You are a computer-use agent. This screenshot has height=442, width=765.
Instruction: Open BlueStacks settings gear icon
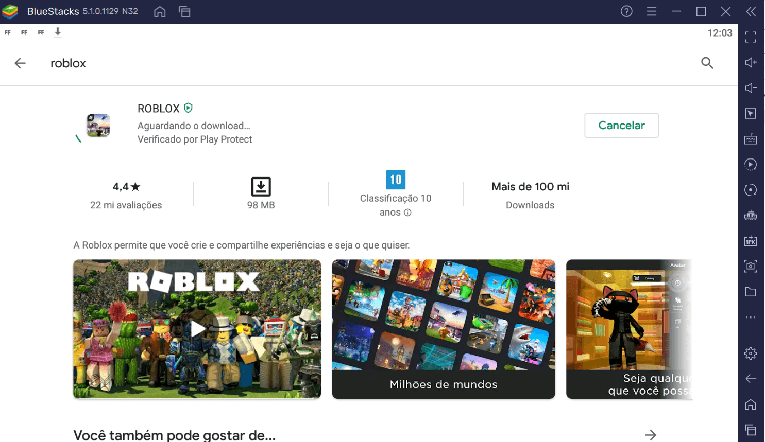pyautogui.click(x=751, y=353)
